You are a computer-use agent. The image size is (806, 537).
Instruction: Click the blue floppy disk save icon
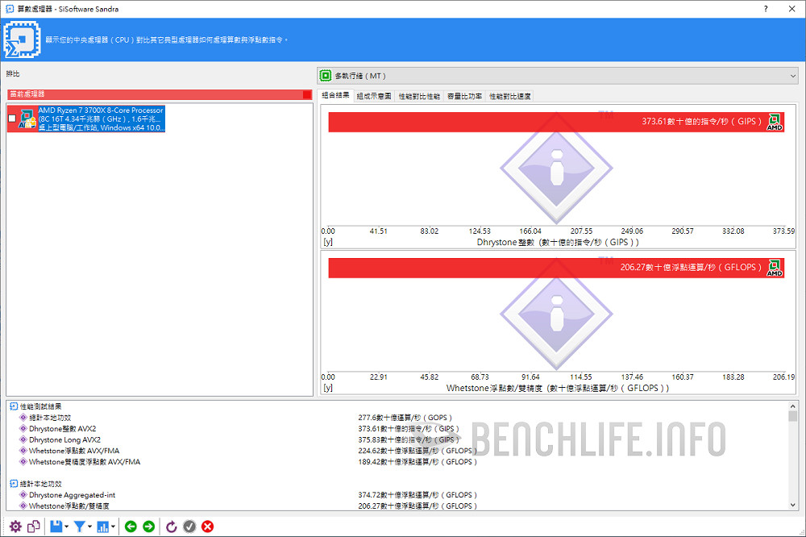point(56,527)
